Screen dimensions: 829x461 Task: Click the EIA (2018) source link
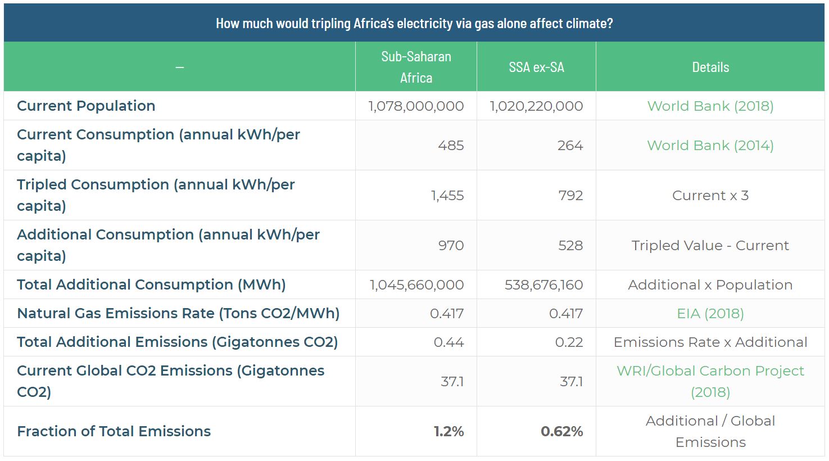[710, 314]
